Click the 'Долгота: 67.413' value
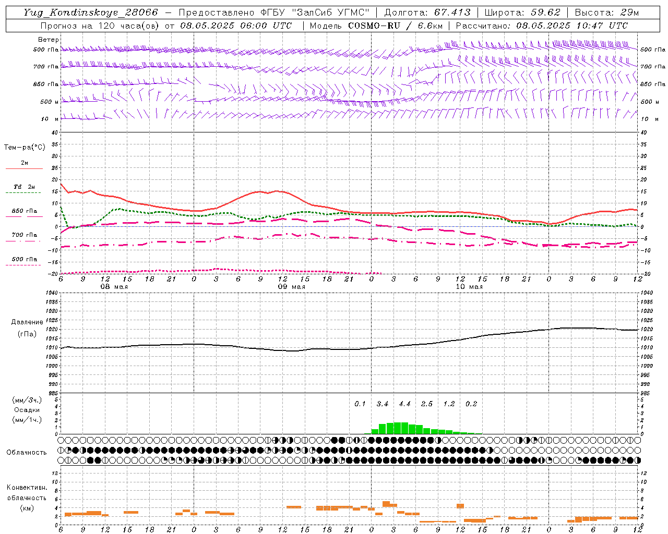Screen dimensions: 668x534 pos(427,13)
